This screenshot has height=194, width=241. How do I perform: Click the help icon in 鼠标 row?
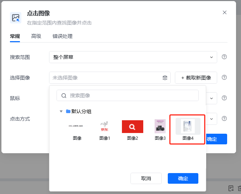pos(224,98)
